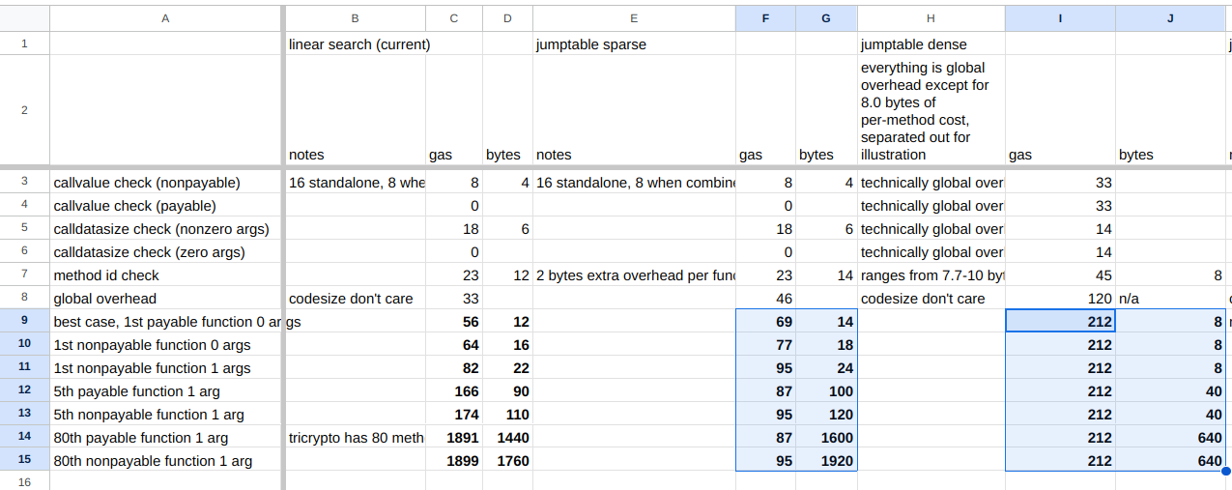
Task: Click the 'global overhead' label cell
Action: click(x=165, y=299)
